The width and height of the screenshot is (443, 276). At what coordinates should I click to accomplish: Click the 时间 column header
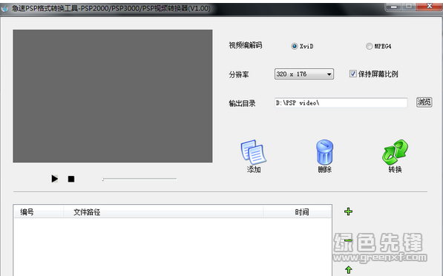298,212
